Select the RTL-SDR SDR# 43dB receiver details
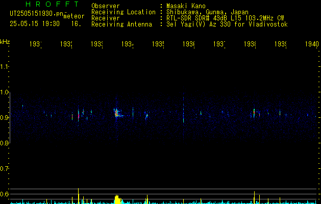321x204 pixels. pos(225,18)
